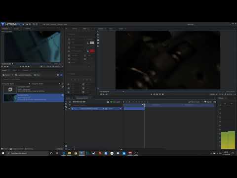Screen dimensions: 237x178
Task: Open the Edit menu
Action: tap(48, 24)
